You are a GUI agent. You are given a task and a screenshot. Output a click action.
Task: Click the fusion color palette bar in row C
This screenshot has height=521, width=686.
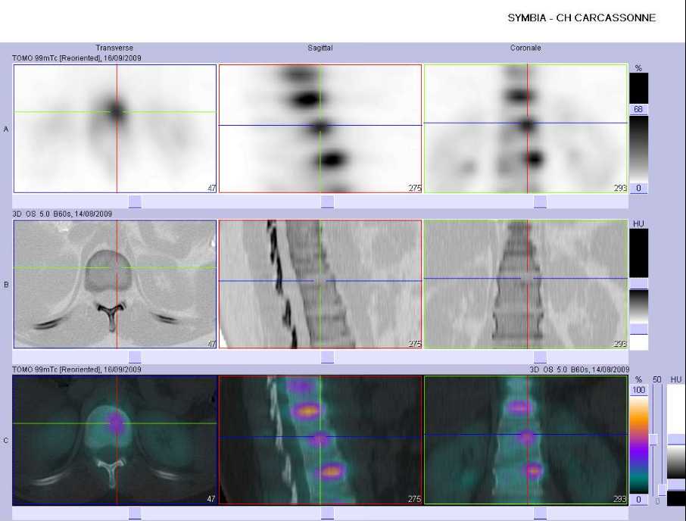coord(639,445)
